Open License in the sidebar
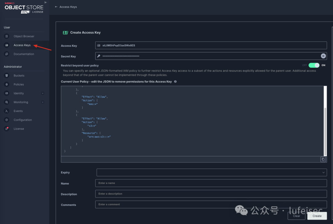This screenshot has width=333, height=224. [19, 129]
